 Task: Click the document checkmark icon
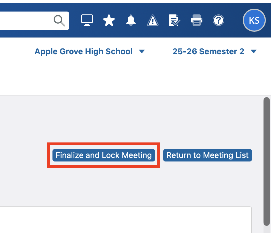coord(174,20)
